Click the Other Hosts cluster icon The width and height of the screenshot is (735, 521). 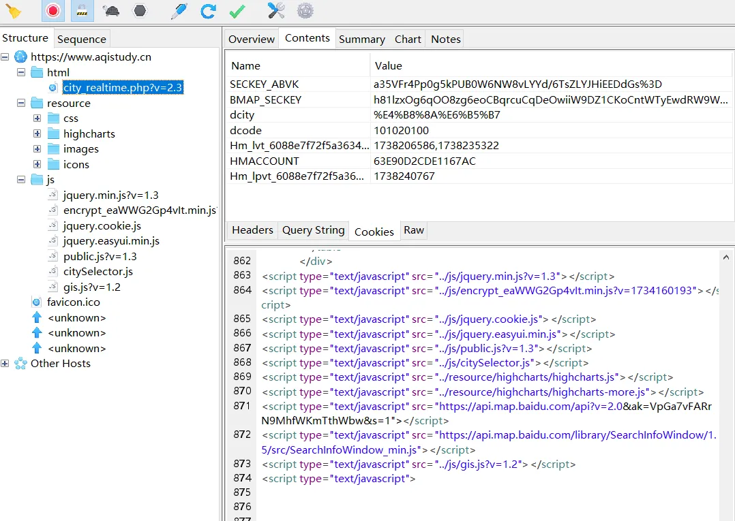[20, 363]
